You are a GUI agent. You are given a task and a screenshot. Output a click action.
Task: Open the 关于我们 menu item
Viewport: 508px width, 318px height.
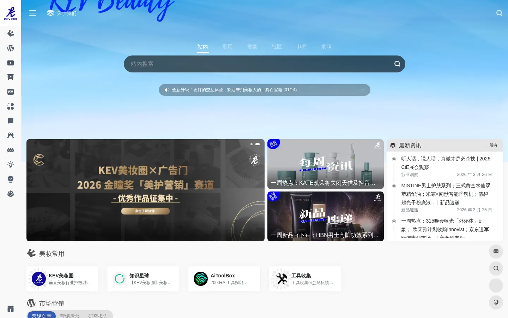pyautogui.click(x=62, y=13)
